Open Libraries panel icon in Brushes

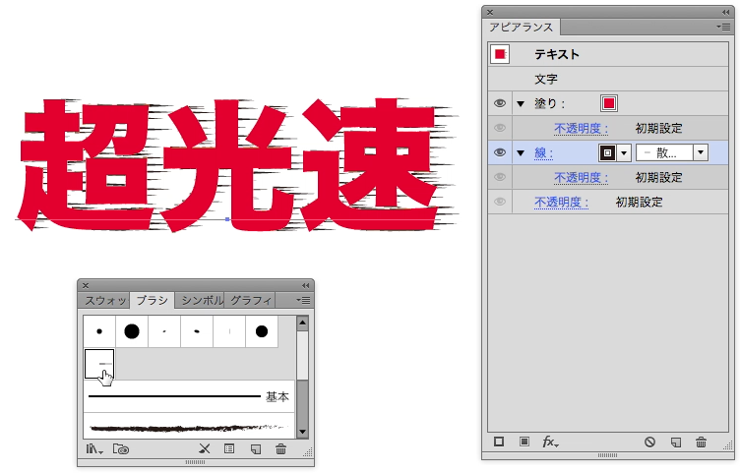(121, 449)
